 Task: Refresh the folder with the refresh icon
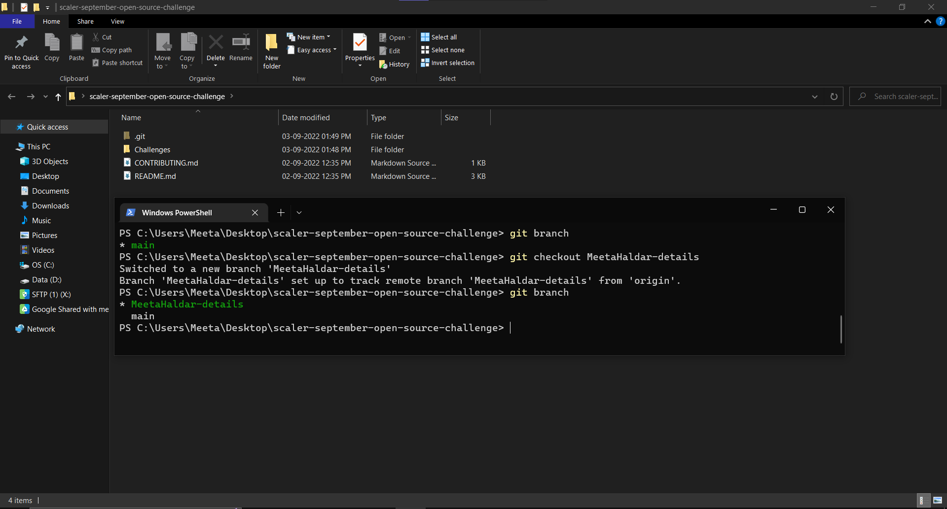click(834, 96)
